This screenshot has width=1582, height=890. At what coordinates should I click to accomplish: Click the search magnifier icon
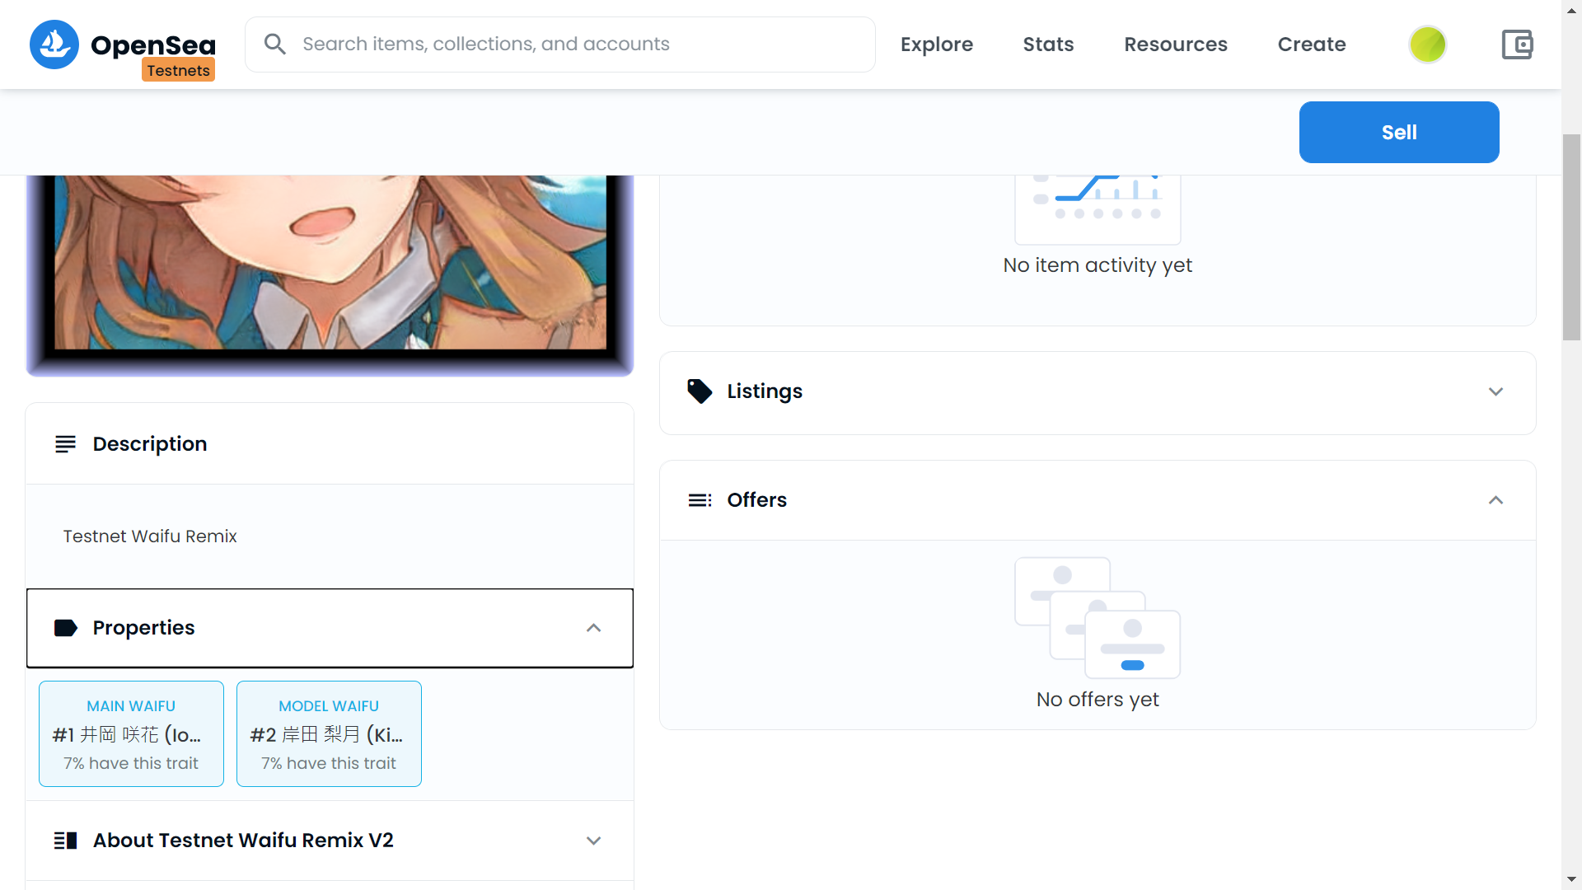click(x=275, y=44)
